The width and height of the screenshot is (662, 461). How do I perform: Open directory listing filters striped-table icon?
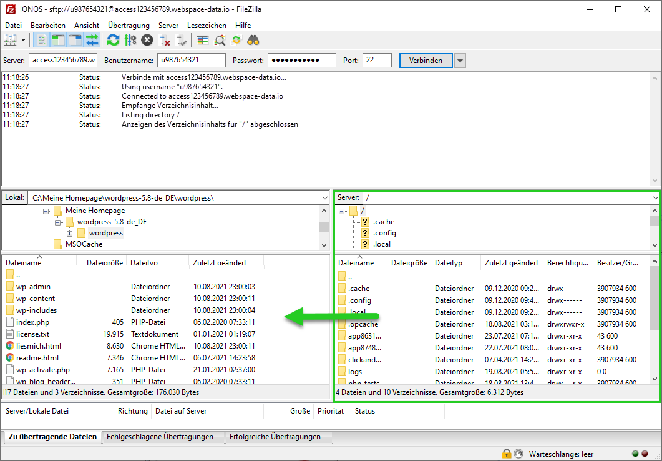tap(203, 40)
